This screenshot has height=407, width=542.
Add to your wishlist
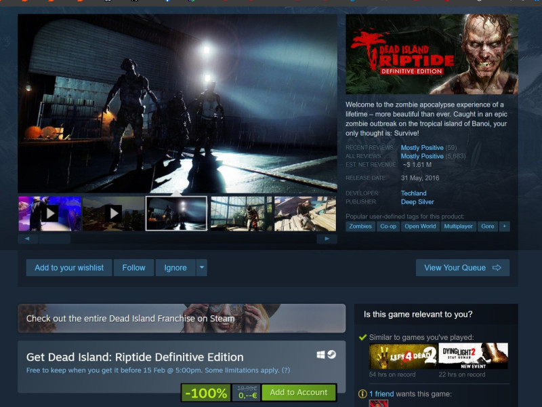pyautogui.click(x=69, y=268)
